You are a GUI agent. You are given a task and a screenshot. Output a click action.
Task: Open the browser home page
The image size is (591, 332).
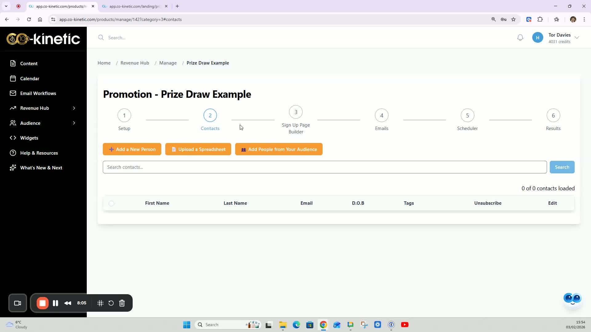40,19
